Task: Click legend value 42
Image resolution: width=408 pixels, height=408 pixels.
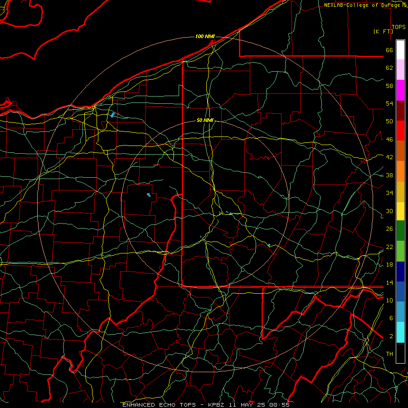Action: pyautogui.click(x=389, y=157)
